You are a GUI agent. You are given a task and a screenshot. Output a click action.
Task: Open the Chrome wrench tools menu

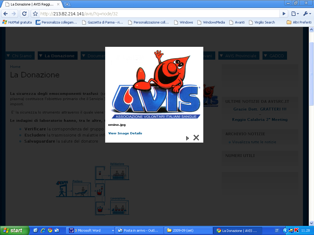307,14
